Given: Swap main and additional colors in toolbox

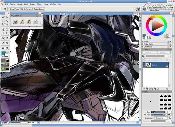Looking at the screenshot, I should pos(3,57).
